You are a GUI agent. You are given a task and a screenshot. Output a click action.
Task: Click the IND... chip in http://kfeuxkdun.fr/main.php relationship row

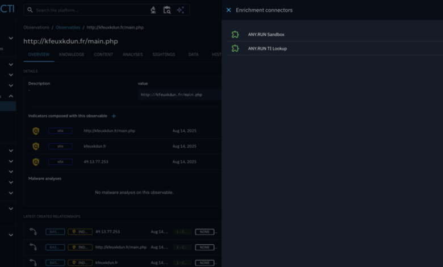tap(80, 247)
